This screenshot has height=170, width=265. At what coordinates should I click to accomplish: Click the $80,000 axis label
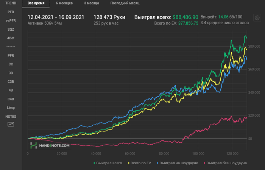(254, 47)
